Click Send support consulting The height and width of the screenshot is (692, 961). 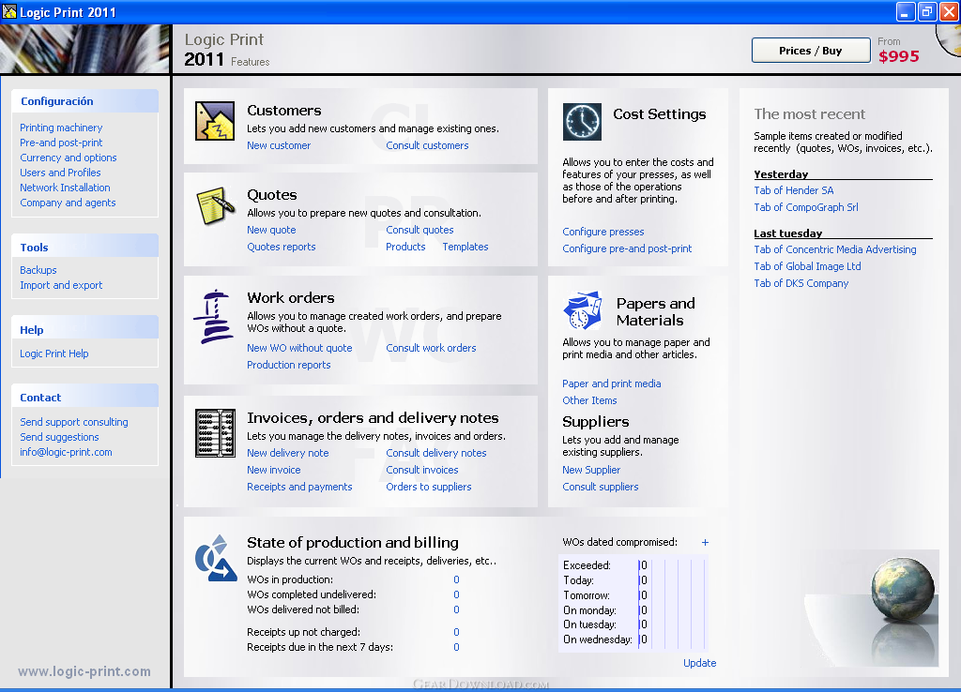[x=73, y=422]
